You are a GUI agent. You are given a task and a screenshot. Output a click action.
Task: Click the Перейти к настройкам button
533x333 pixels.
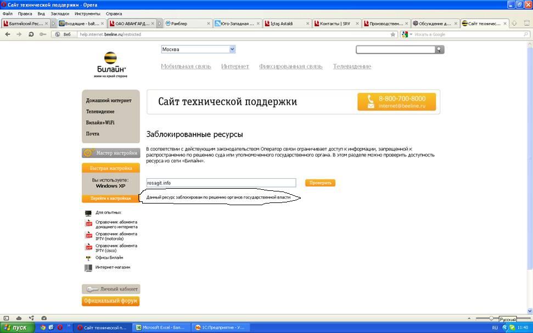(111, 199)
